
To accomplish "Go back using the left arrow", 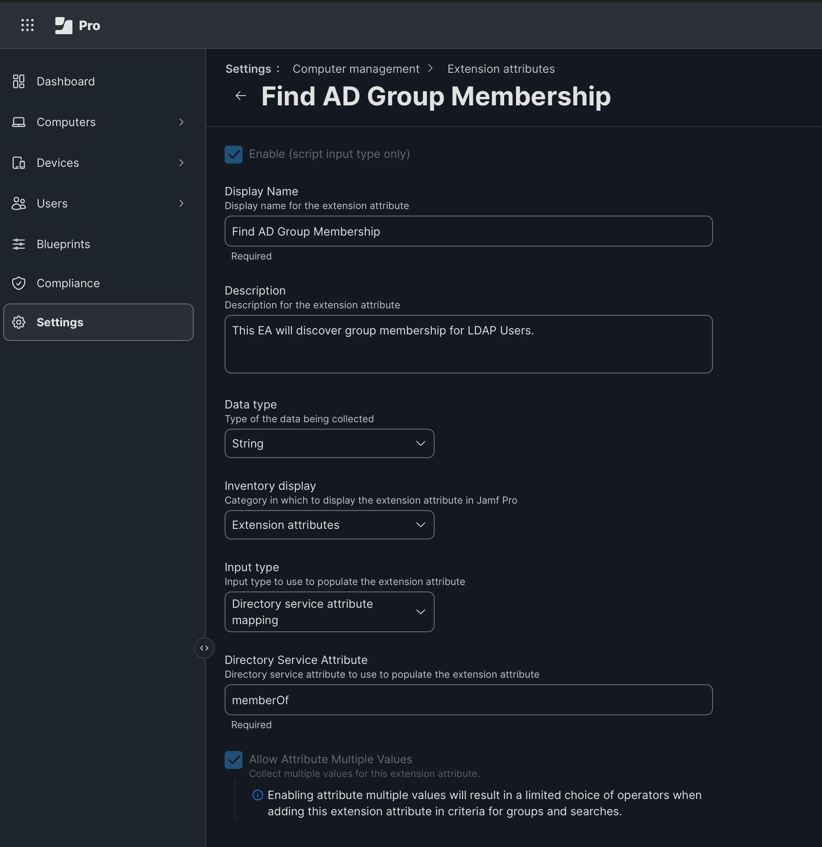I will point(241,96).
